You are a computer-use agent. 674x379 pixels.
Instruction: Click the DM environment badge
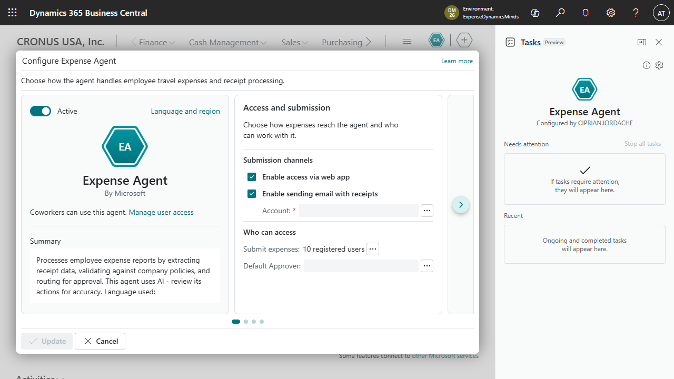tap(452, 13)
